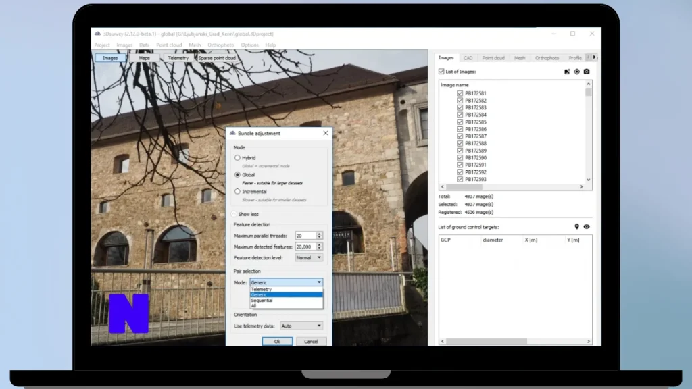Select the Global mode radio button
This screenshot has width=692, height=389.
(237, 175)
